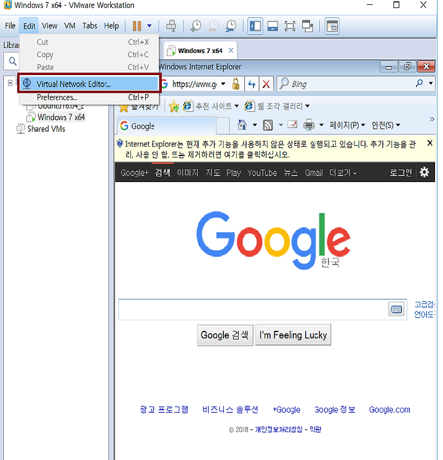Screen dimensions: 443x460
Task: Click the Google+ link in black bar
Action: [x=135, y=173]
